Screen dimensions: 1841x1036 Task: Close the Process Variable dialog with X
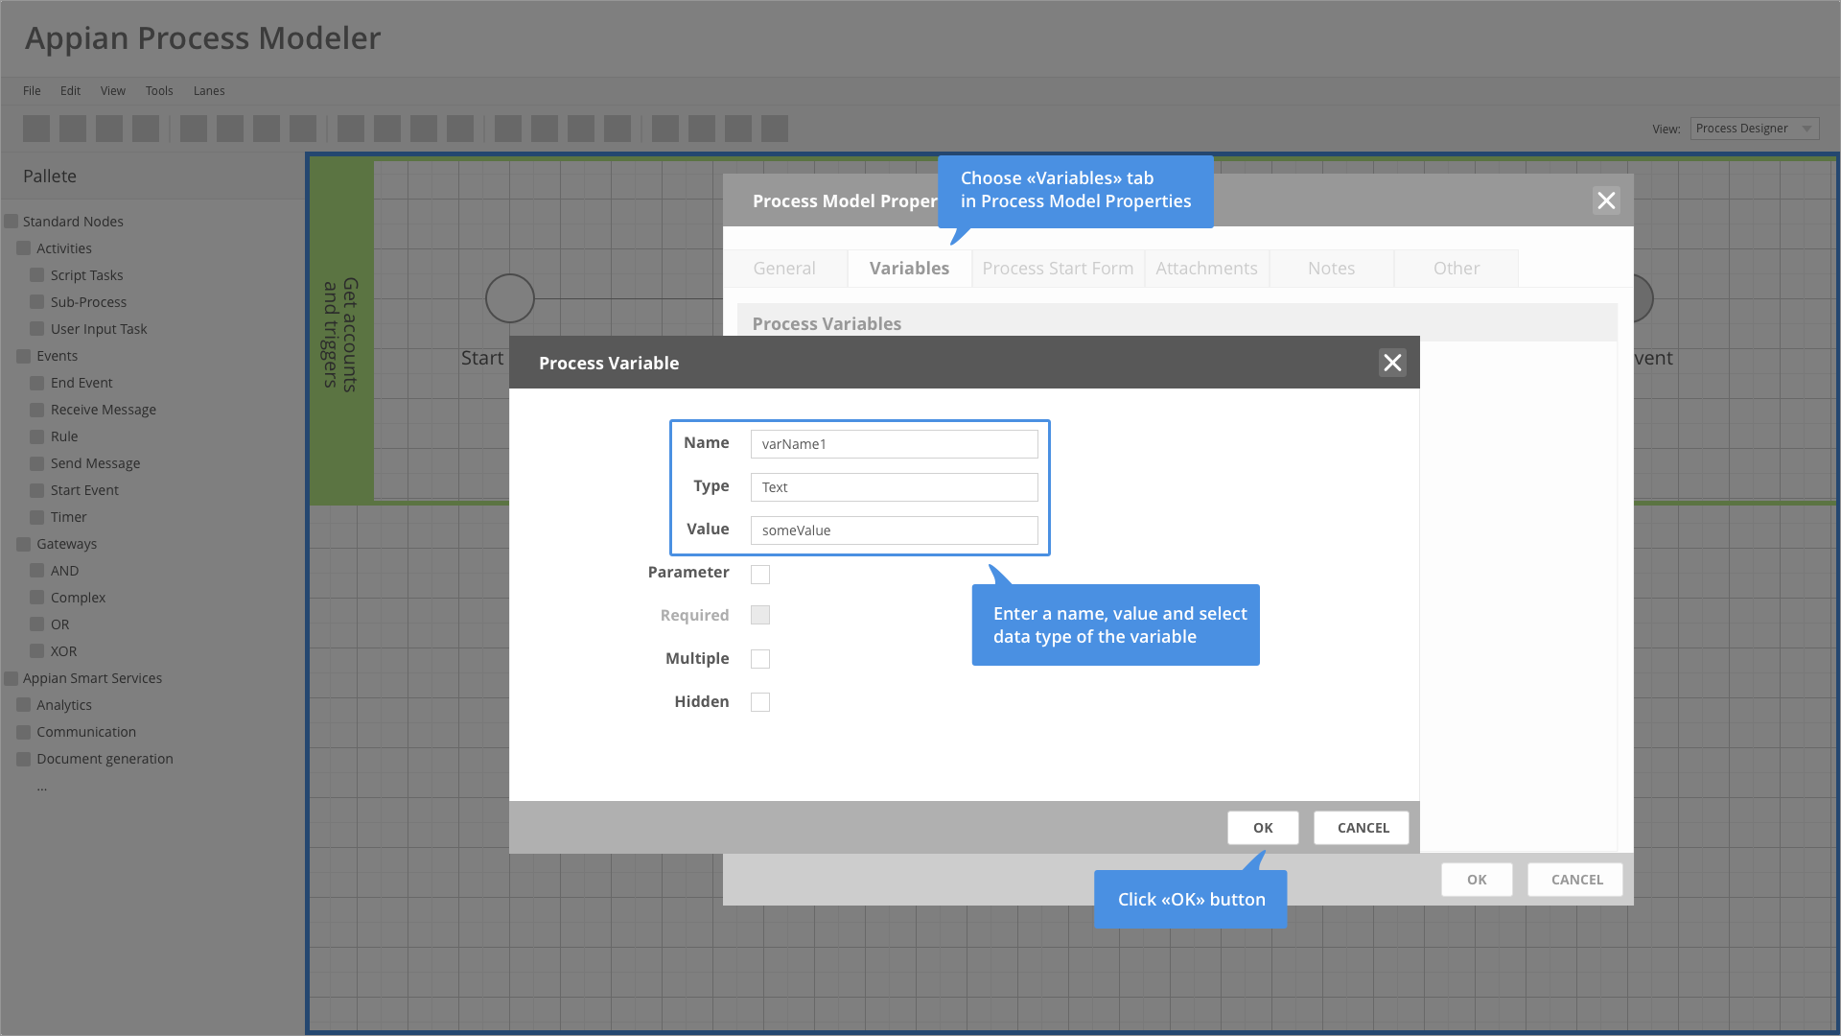click(1392, 363)
